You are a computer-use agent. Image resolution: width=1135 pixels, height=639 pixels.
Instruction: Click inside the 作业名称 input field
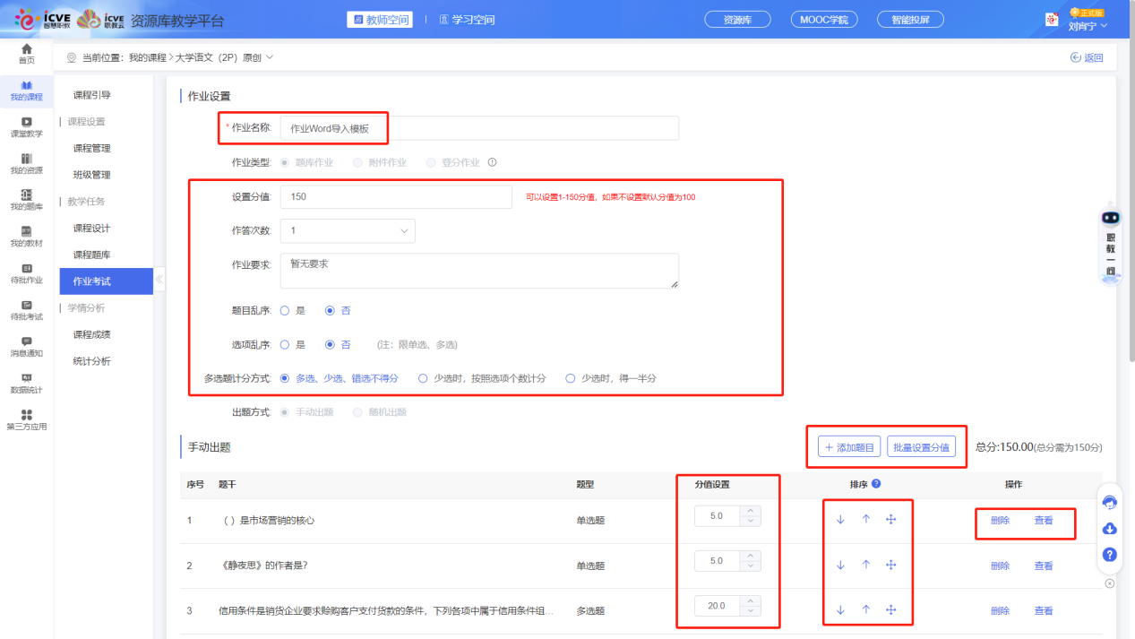click(x=480, y=127)
